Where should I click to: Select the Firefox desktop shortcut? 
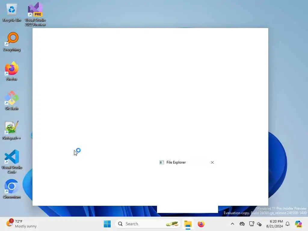coord(12,71)
